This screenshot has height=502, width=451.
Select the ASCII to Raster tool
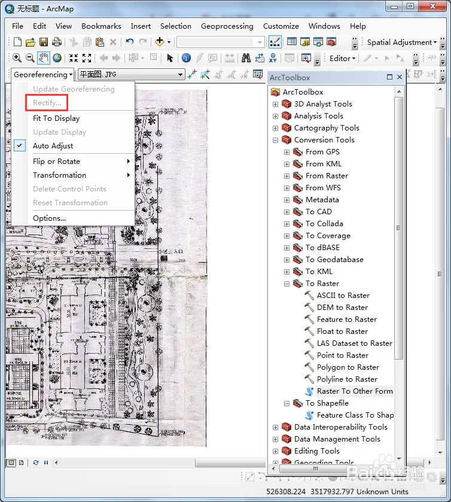tap(343, 296)
